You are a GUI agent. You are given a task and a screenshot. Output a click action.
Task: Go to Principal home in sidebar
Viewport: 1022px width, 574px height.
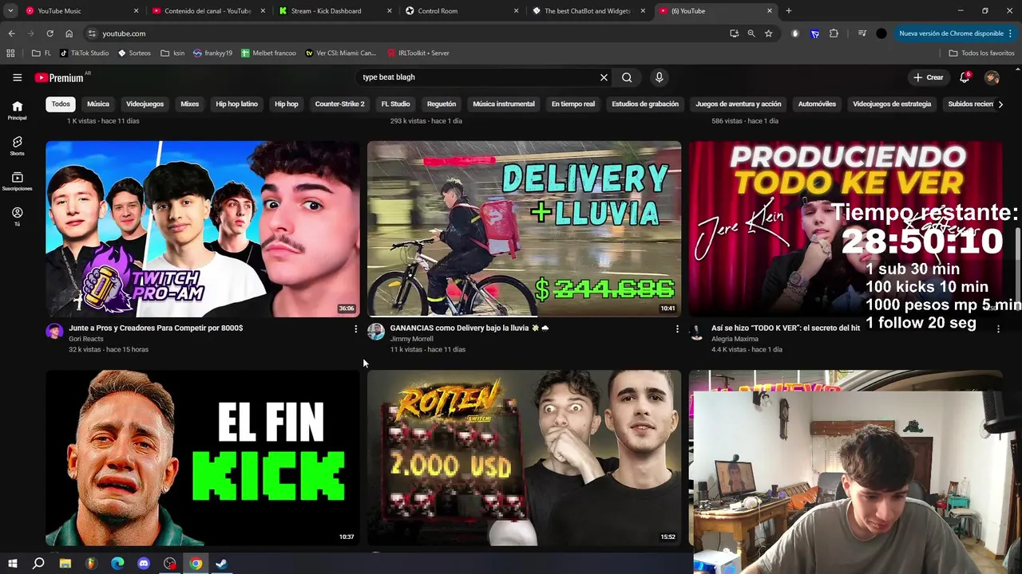pos(17,110)
